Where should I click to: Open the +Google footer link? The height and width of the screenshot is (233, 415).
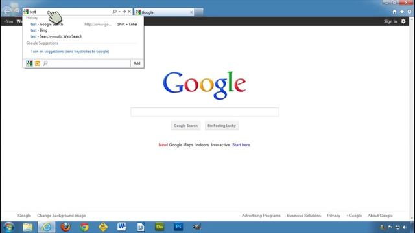pyautogui.click(x=354, y=216)
